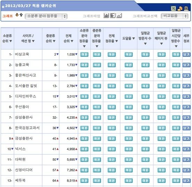Screen dimensions: 192x187
Task: Open 보기 details for 신영미디어
Action: (x=186, y=170)
